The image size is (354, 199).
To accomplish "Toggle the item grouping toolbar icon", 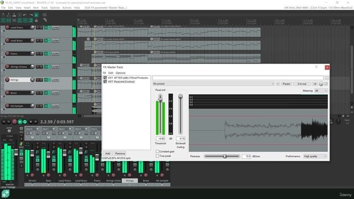I will coord(9,20).
